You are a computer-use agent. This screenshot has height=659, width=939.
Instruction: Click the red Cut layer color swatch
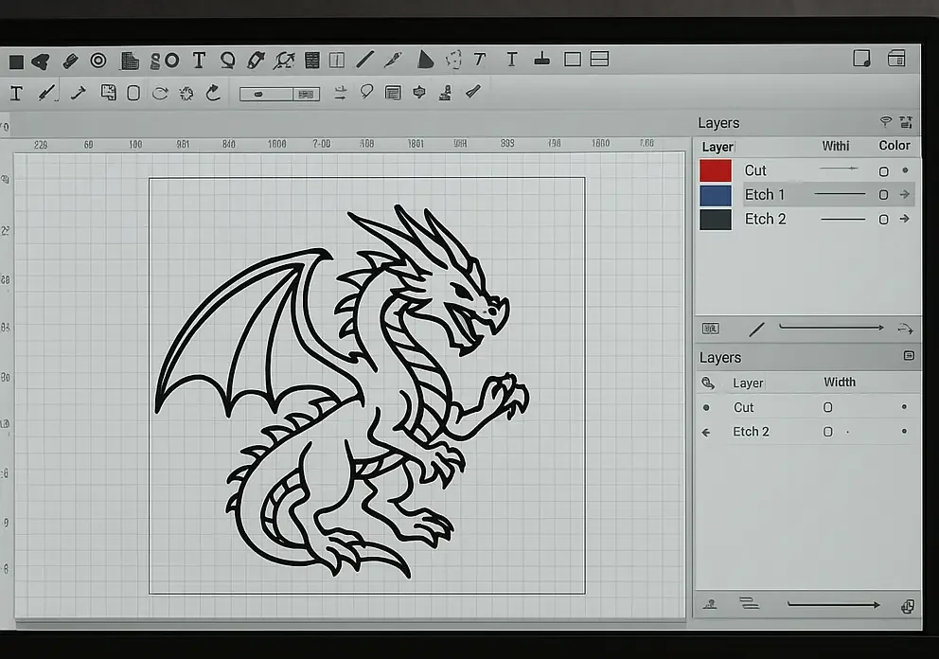(x=716, y=170)
